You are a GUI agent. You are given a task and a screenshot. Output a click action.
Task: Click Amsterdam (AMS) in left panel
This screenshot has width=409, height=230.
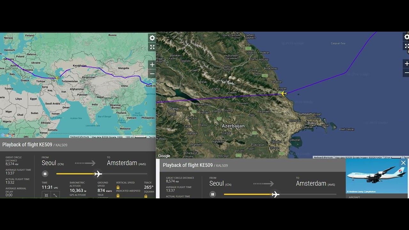pyautogui.click(x=126, y=163)
